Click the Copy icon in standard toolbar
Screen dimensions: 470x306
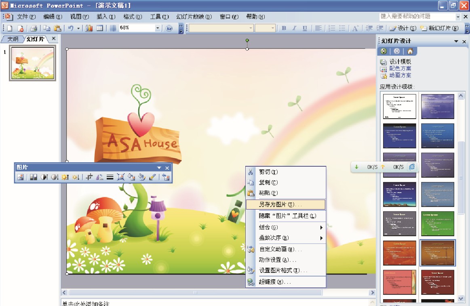46,28
